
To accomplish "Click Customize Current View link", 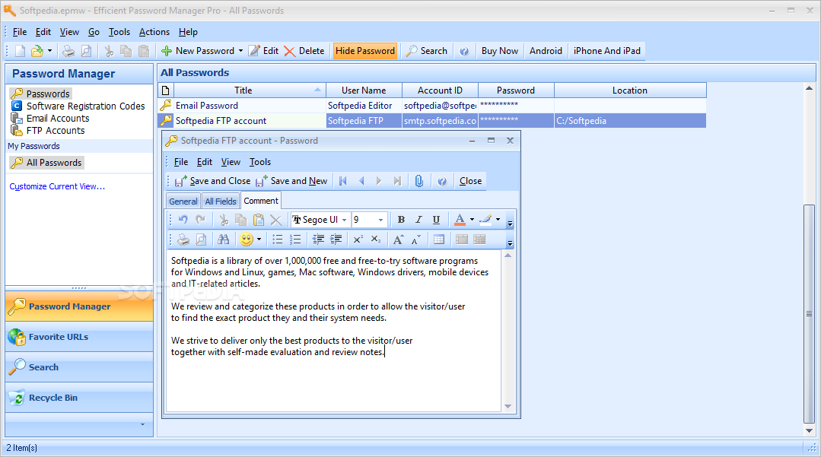I will (57, 186).
